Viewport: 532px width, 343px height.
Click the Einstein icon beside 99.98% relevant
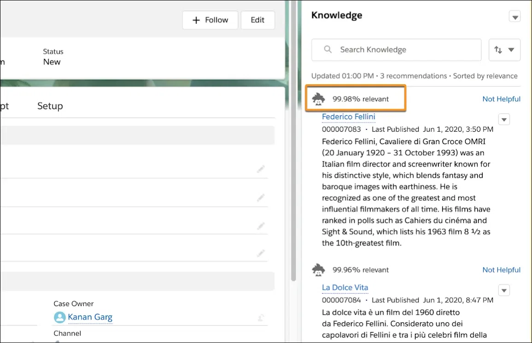click(318, 99)
